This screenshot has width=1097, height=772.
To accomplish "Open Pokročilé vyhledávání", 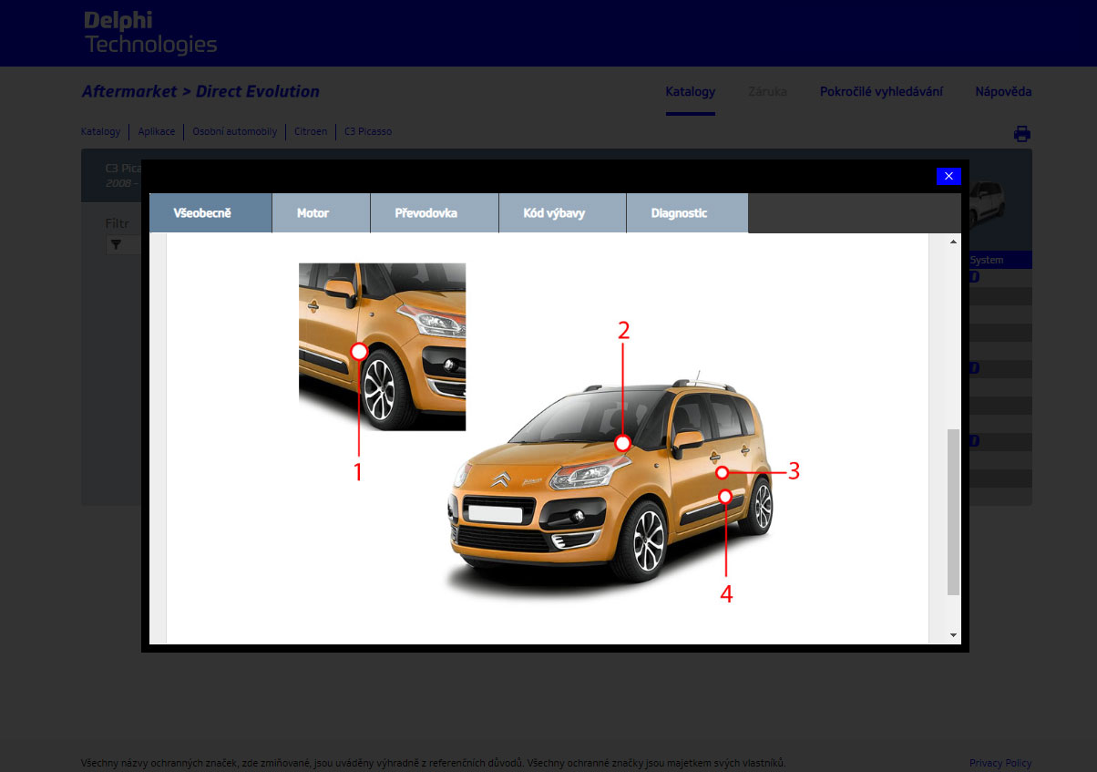I will 881,91.
